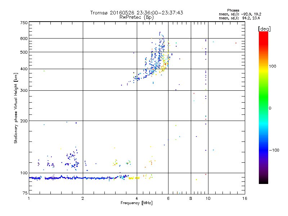Click the y-axis tick label '500'
The image size is (288, 216).
point(24,52)
